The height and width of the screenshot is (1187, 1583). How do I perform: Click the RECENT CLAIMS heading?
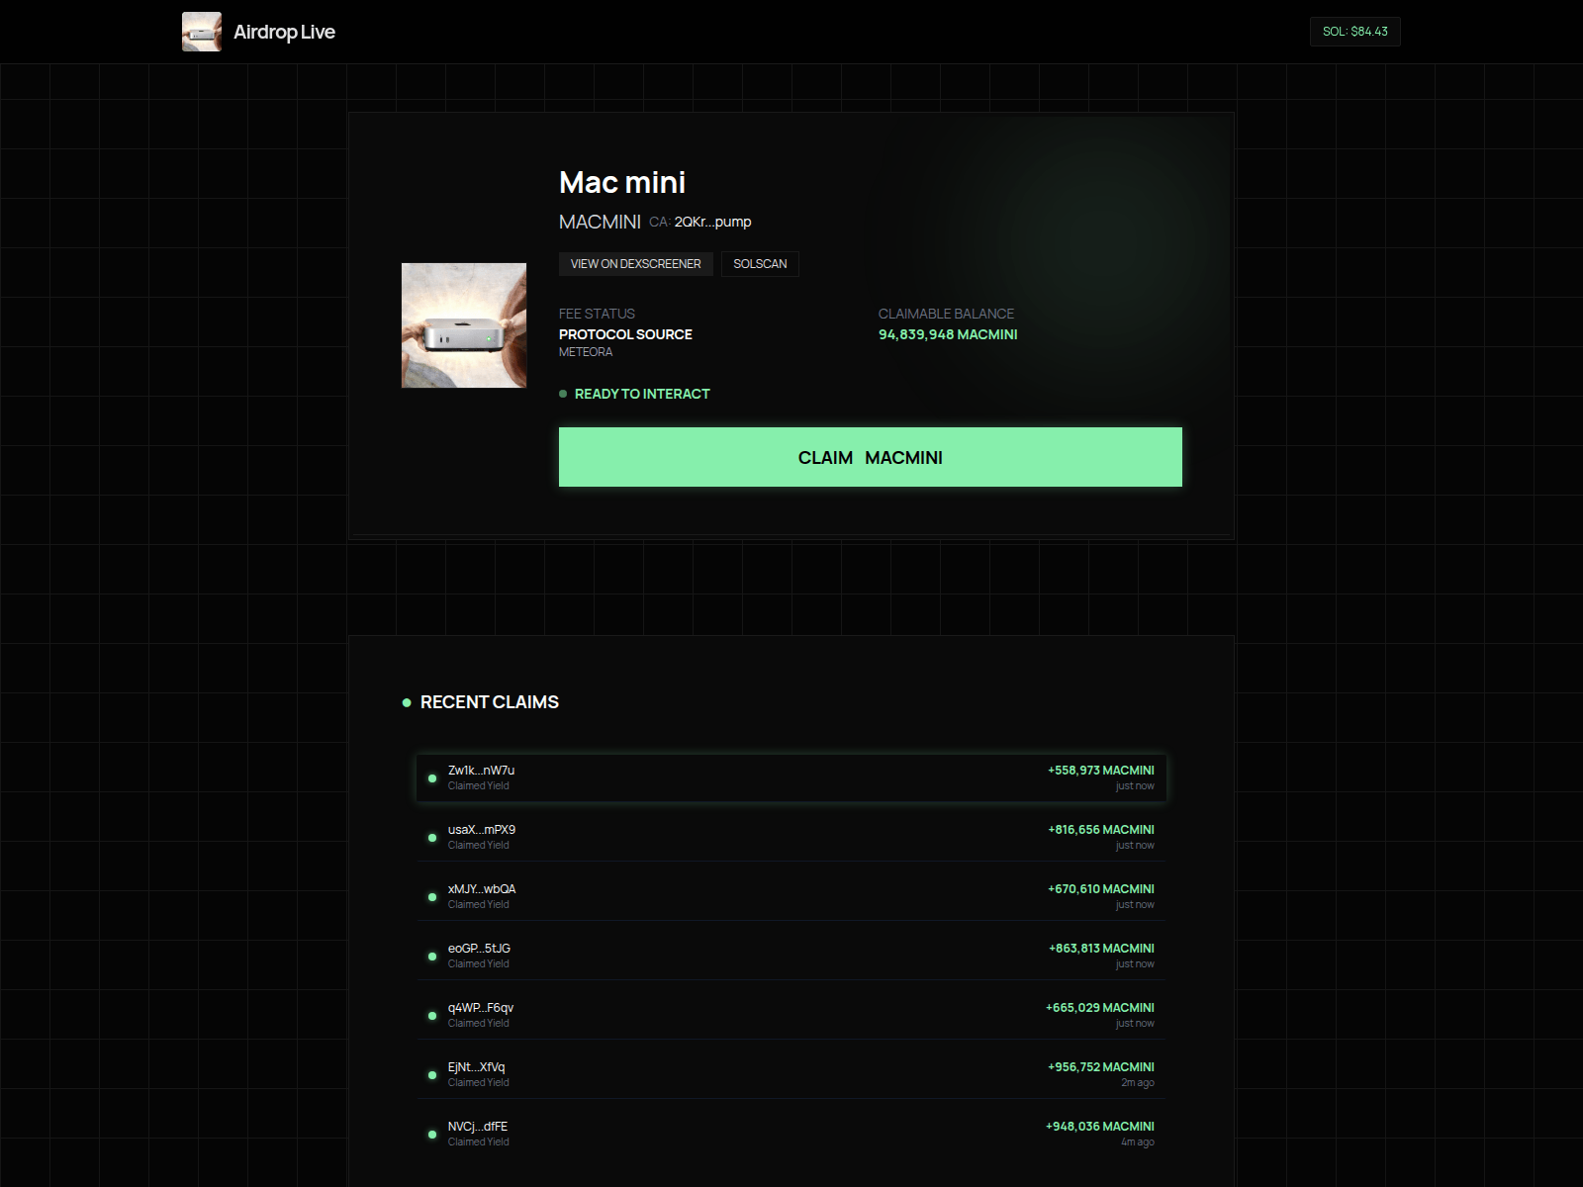coord(490,702)
